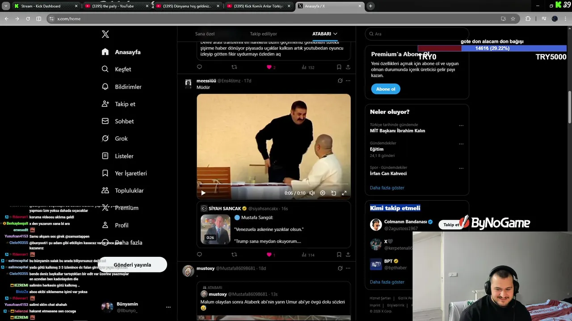Open Keşfet search page
This screenshot has width=572, height=321.
pyautogui.click(x=116, y=69)
